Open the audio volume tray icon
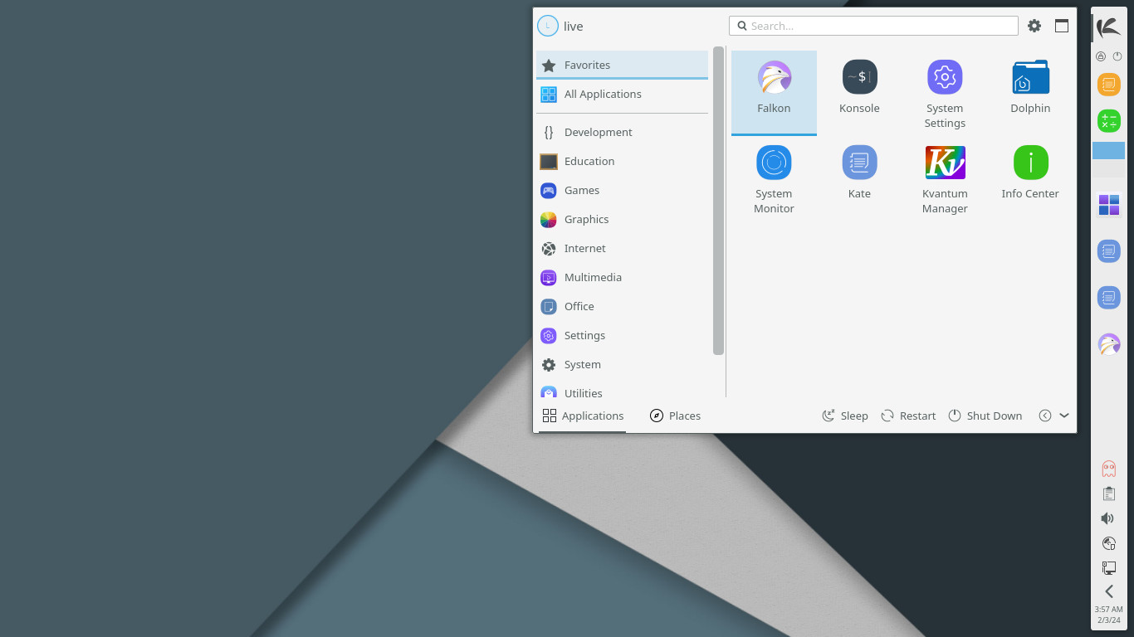 pos(1109,518)
